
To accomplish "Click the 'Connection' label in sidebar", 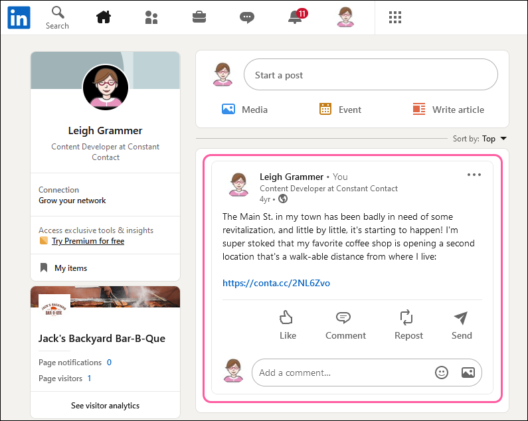I will [58, 190].
